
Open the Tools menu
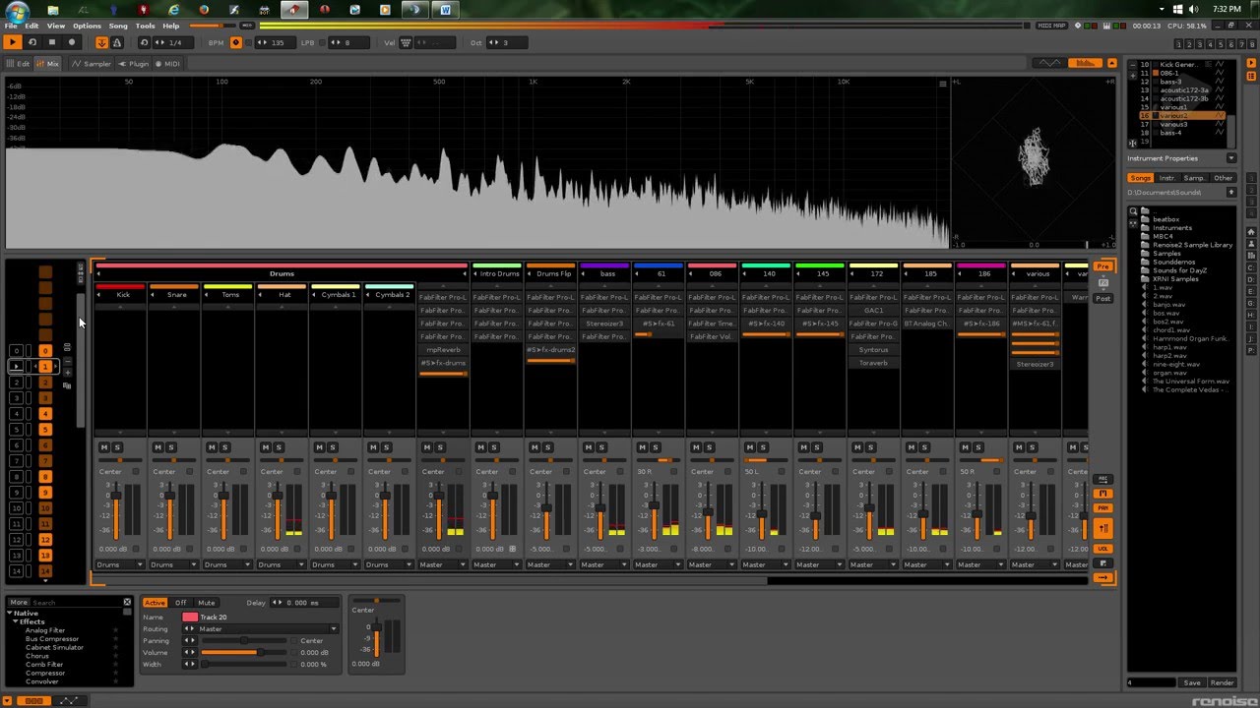click(x=145, y=26)
